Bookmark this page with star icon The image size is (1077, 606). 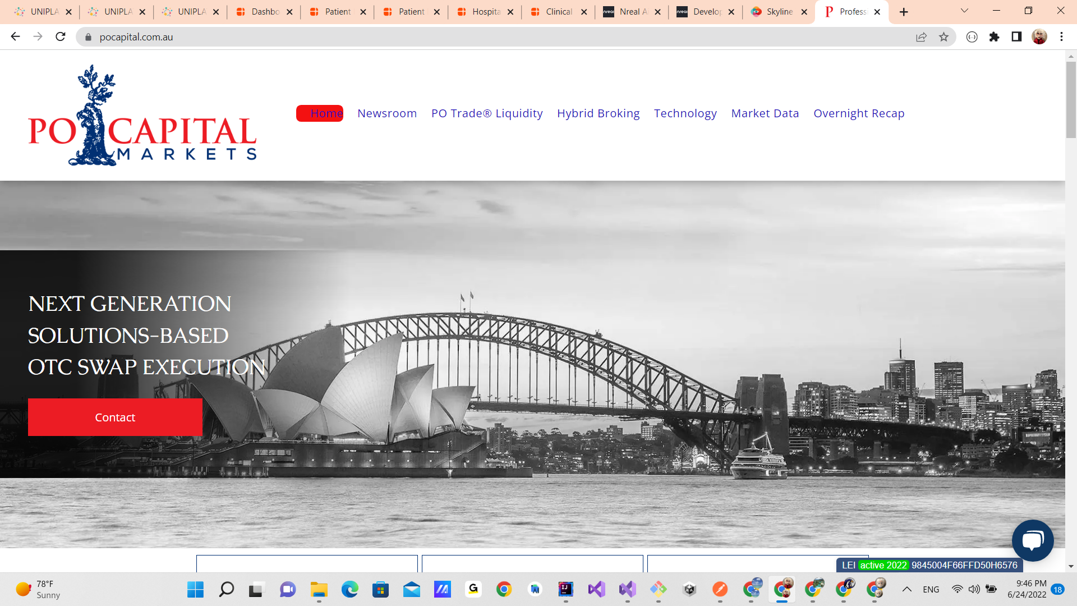(943, 37)
